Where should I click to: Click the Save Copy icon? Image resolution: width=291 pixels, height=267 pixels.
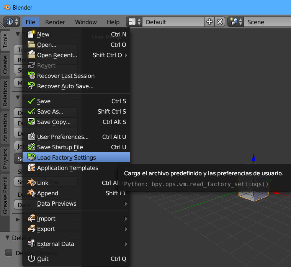[x=31, y=122]
